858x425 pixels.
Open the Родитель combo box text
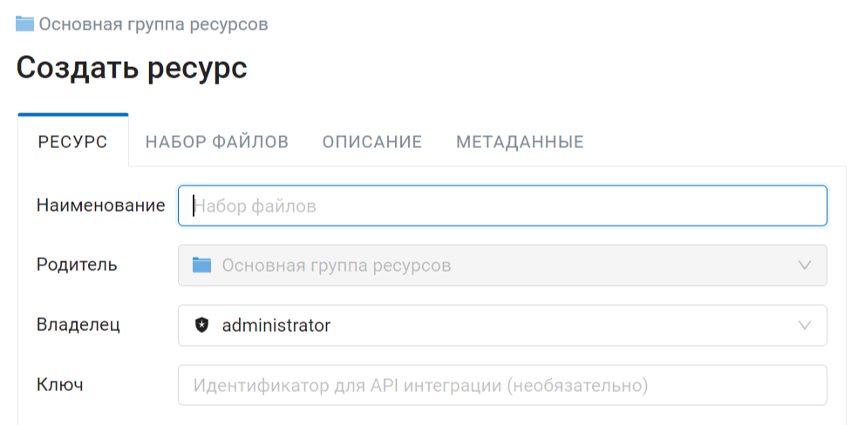337,266
